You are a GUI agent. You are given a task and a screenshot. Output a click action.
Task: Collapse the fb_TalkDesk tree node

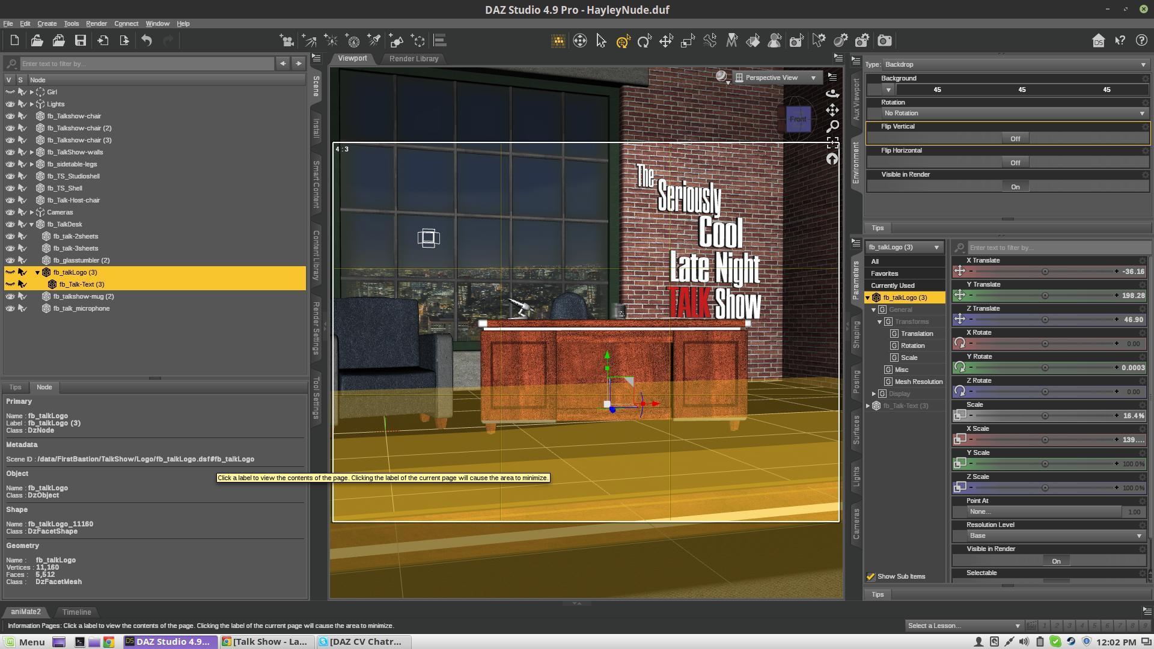coord(32,224)
